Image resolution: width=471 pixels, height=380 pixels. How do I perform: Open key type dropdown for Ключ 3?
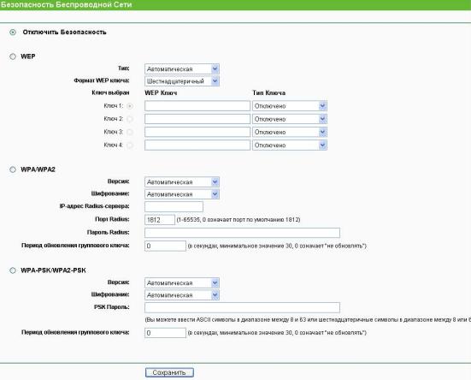pyautogui.click(x=290, y=132)
